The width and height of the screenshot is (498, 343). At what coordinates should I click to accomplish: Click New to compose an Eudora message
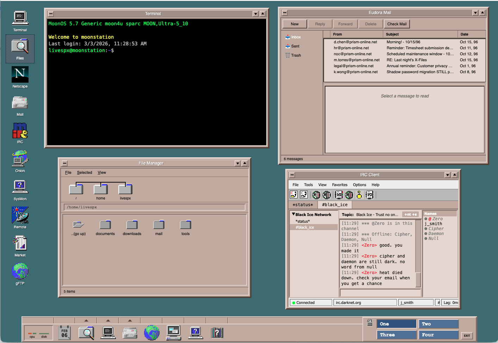click(x=294, y=24)
